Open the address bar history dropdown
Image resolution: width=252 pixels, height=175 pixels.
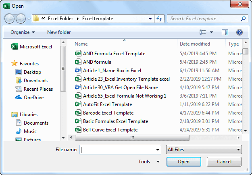[x=150, y=19]
